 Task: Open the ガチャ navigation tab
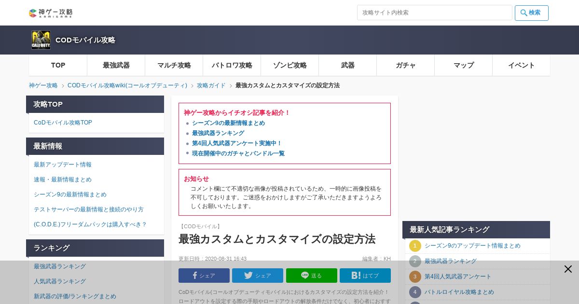coord(405,65)
